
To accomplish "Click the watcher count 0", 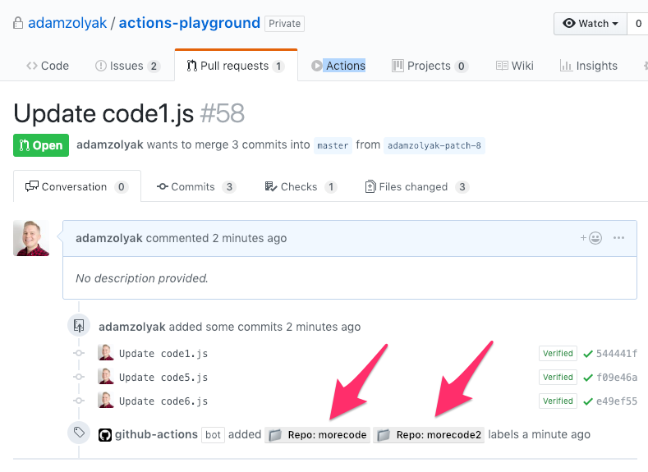I will (x=638, y=24).
